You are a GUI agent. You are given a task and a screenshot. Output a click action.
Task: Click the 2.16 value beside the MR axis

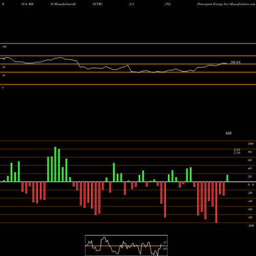pyautogui.click(x=237, y=153)
